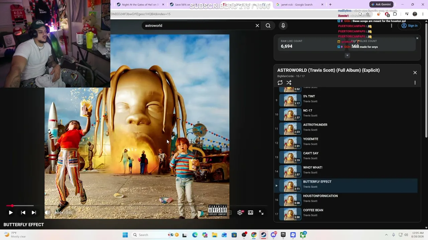
Task: Open Microsoft Store from the taskbar
Action: coord(234,235)
